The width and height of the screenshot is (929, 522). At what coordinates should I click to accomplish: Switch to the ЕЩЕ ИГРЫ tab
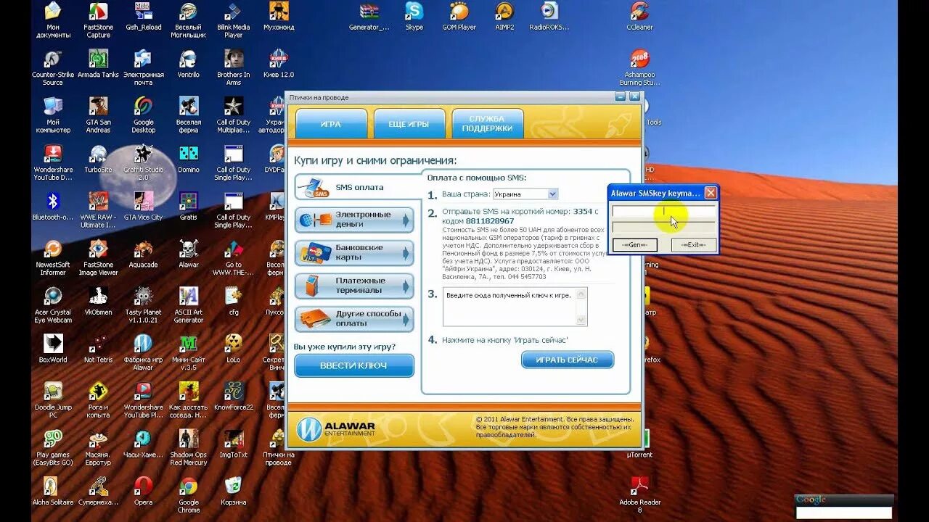point(408,124)
